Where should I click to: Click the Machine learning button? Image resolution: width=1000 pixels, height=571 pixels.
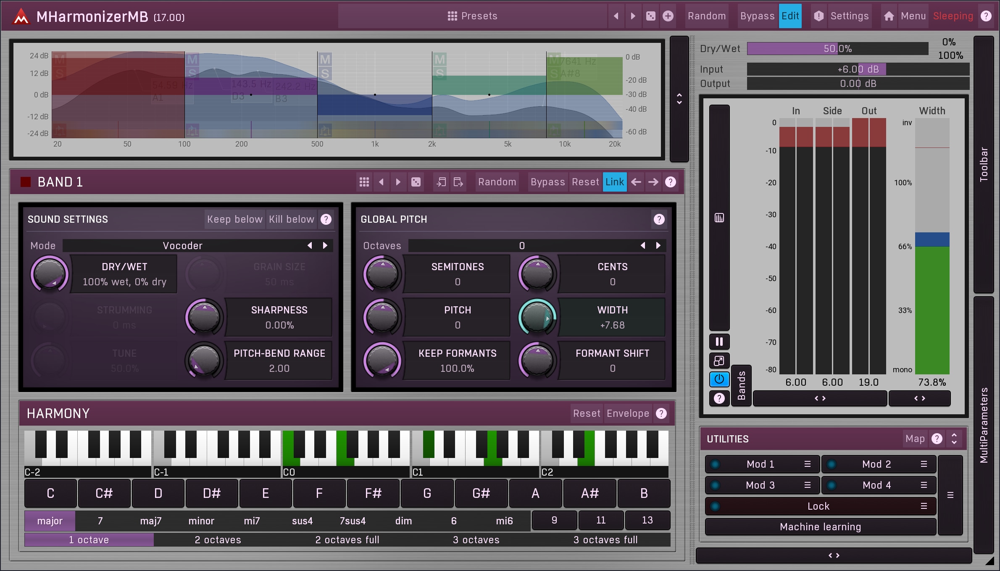point(820,527)
